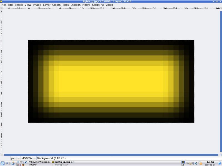
Task: Open the Filters menu
Action: 86,5
